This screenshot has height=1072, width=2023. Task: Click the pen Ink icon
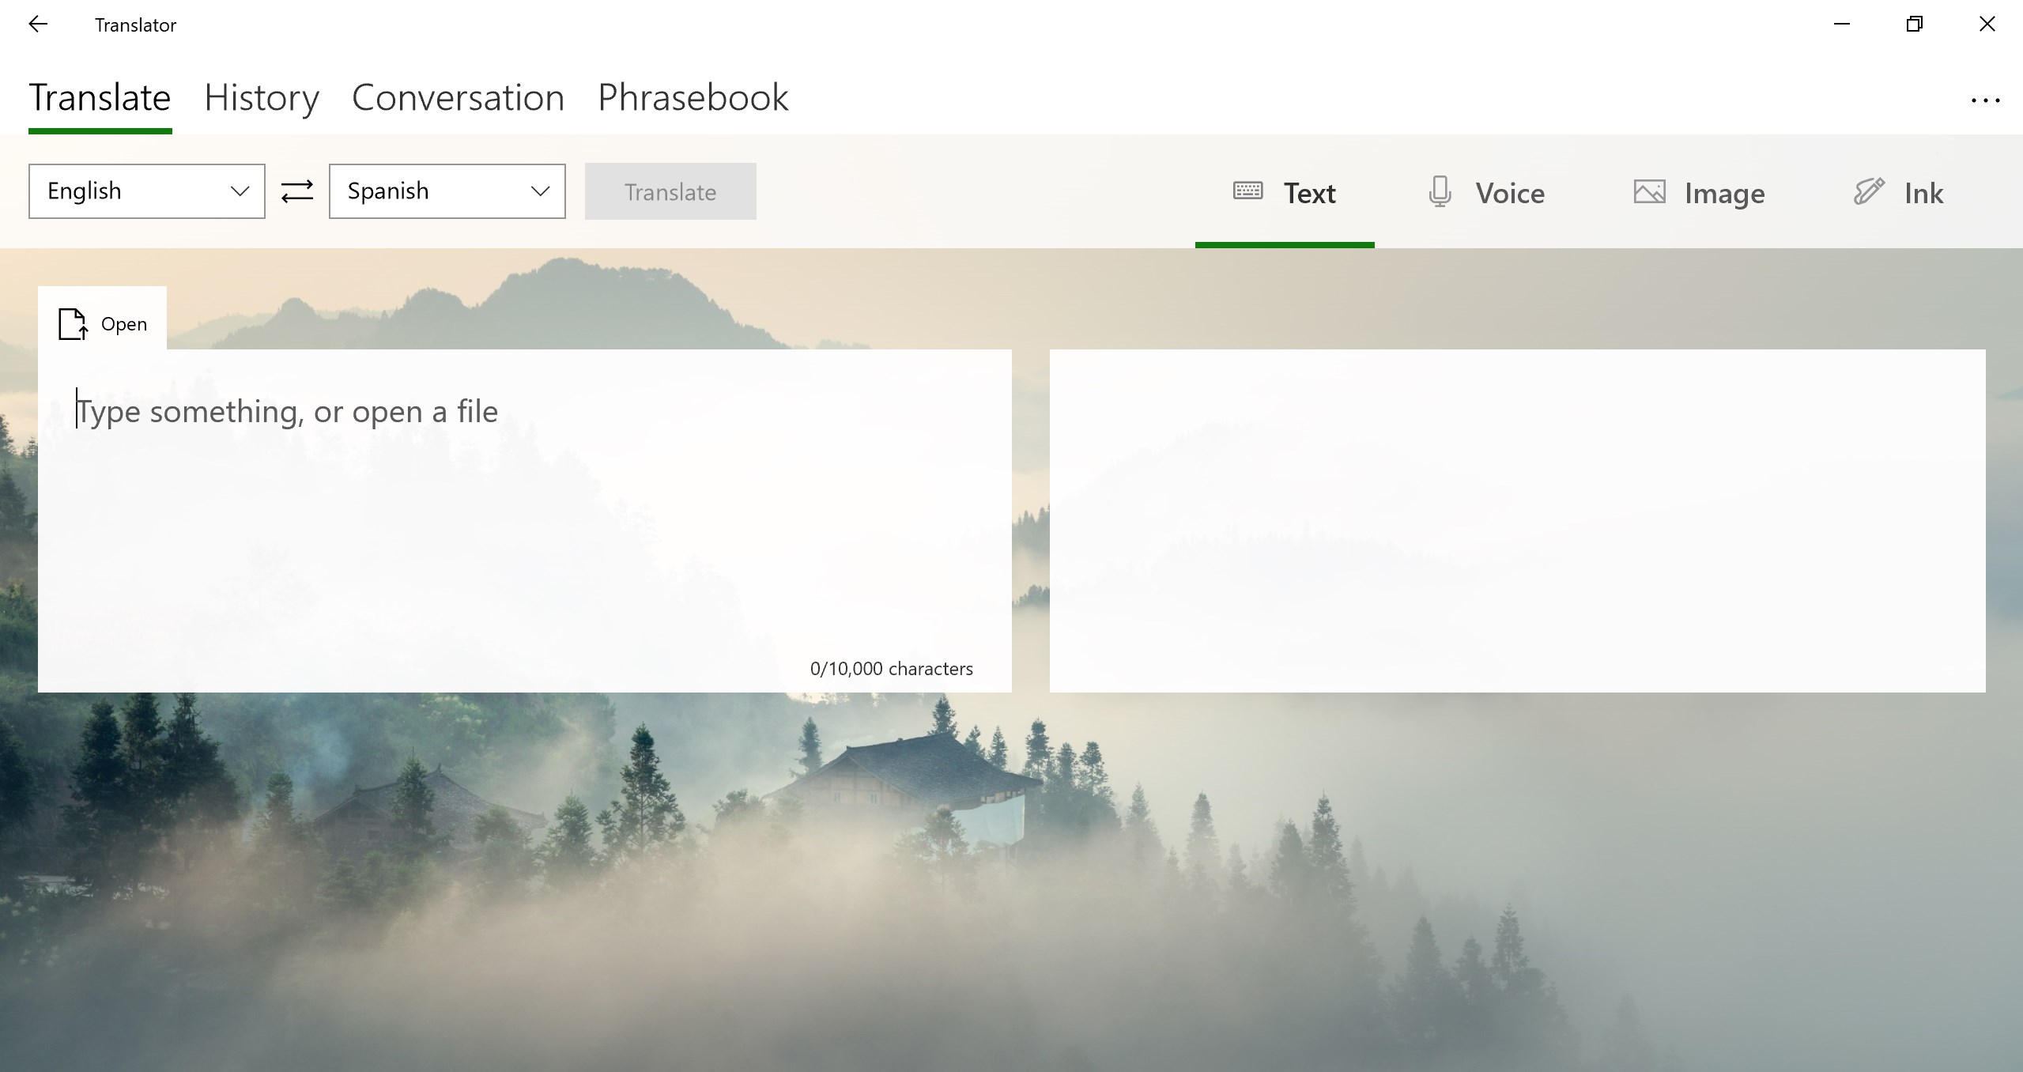coord(1869,191)
